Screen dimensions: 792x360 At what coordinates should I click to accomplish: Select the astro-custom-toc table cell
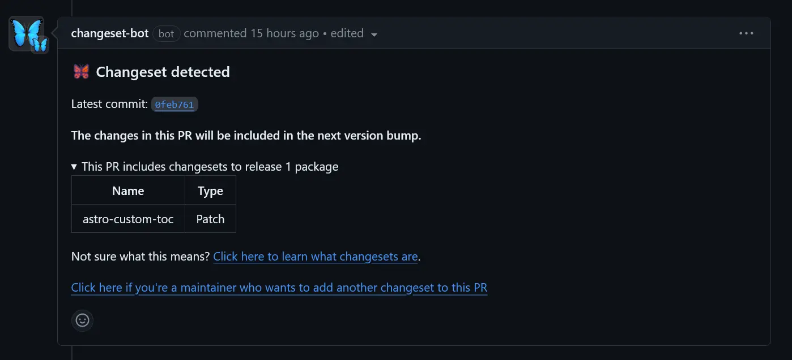click(x=128, y=219)
